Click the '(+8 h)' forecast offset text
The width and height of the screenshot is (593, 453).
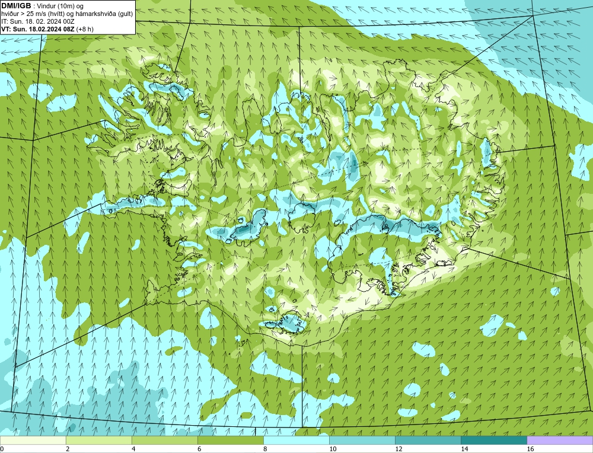tap(85, 28)
